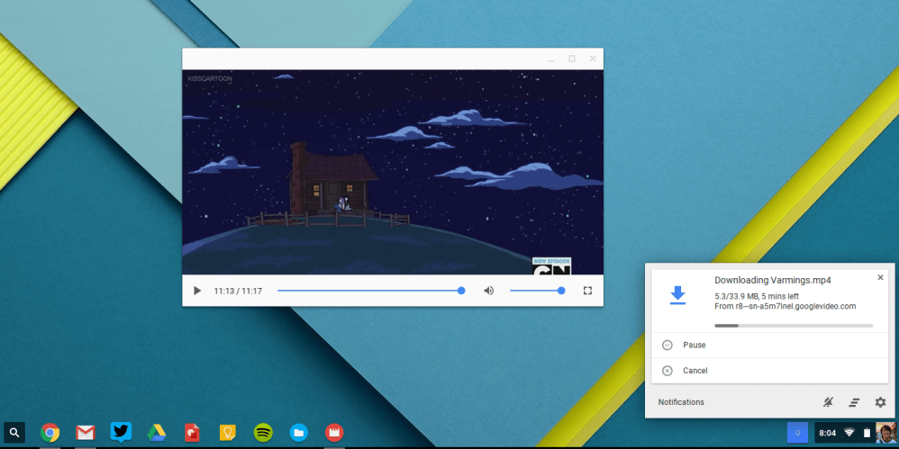Open Spotify from the shelf

pos(263,433)
